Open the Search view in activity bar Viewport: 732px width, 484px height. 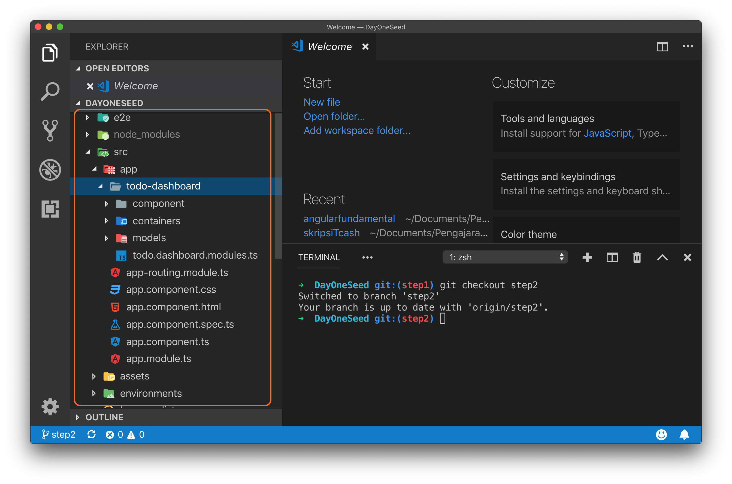tap(50, 91)
